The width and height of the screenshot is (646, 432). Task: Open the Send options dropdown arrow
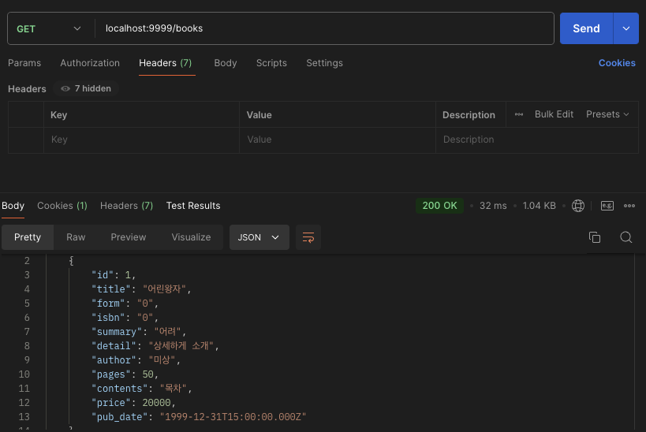click(626, 28)
